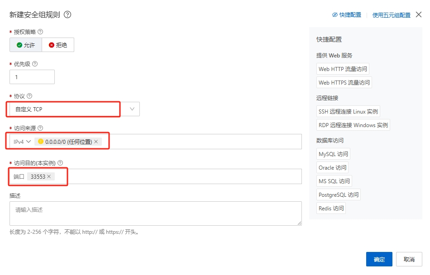The image size is (430, 275).
Task: Click 确定 to confirm the rule
Action: (379, 259)
